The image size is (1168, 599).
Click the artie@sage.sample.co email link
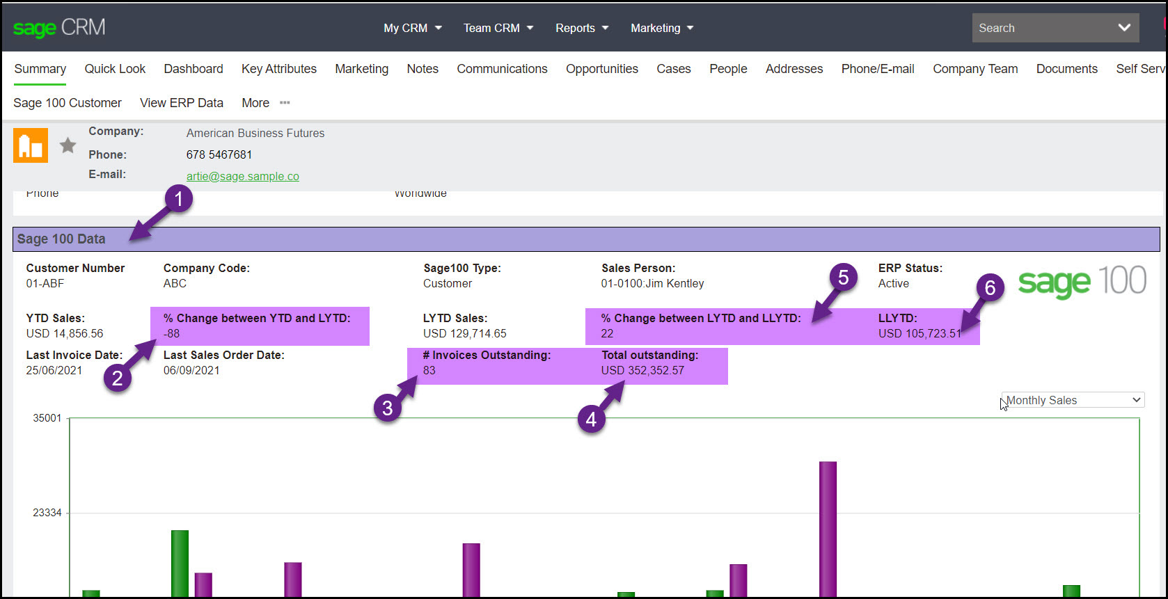pyautogui.click(x=243, y=176)
